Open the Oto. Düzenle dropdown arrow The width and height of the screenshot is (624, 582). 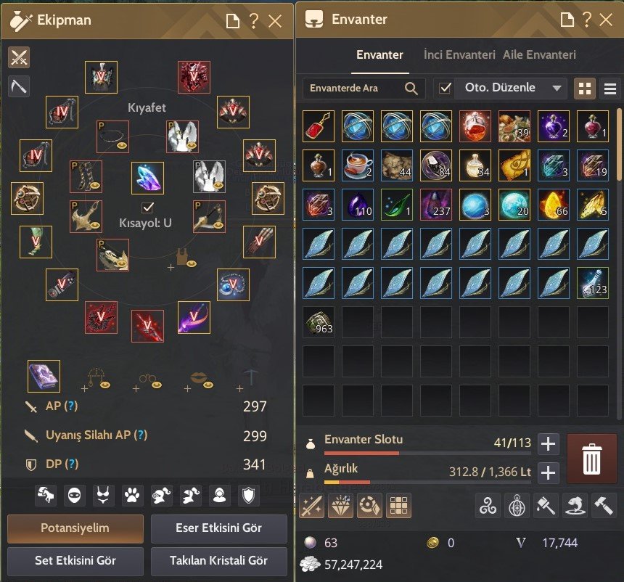point(557,89)
